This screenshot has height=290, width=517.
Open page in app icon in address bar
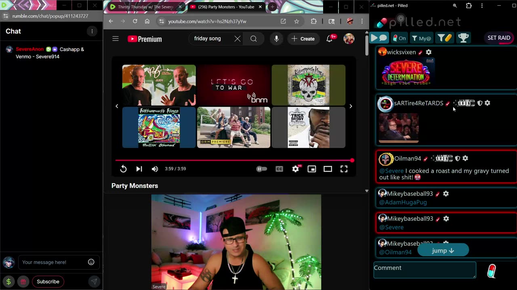pyautogui.click(x=283, y=21)
